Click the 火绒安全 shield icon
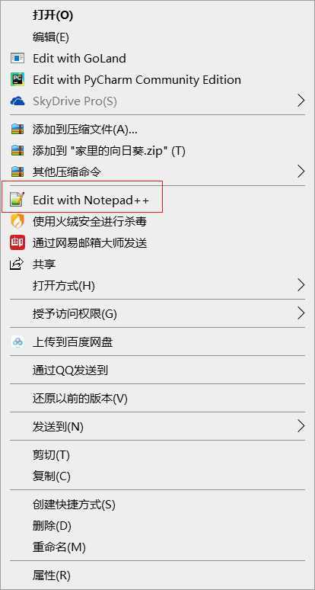Image resolution: width=315 pixels, height=590 pixels. coord(17,221)
